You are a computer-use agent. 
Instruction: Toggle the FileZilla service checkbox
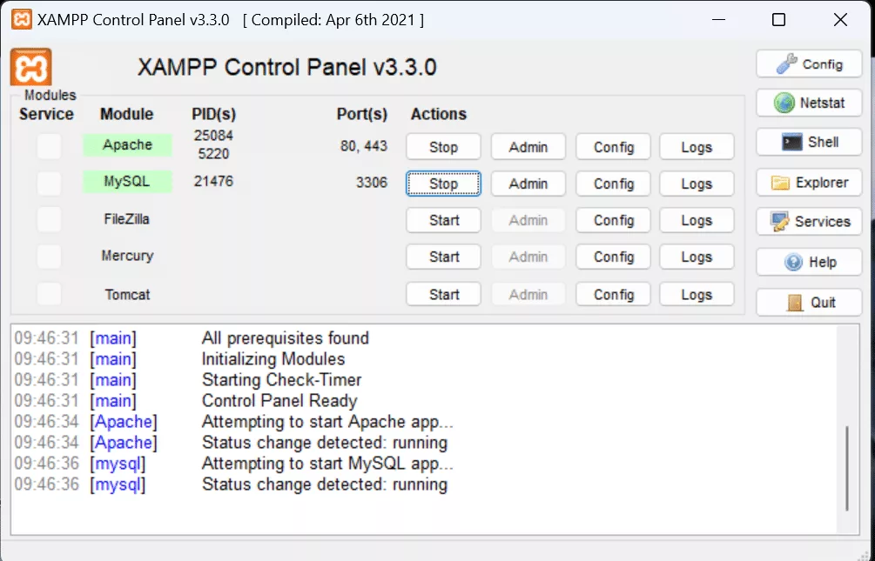(49, 220)
